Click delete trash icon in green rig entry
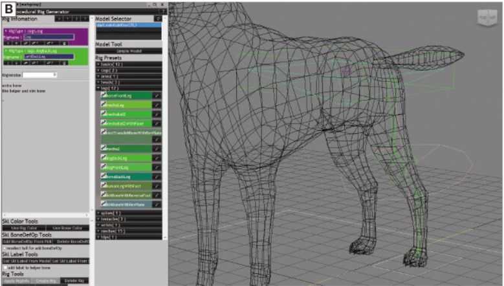504x286 pixels. 64,63
